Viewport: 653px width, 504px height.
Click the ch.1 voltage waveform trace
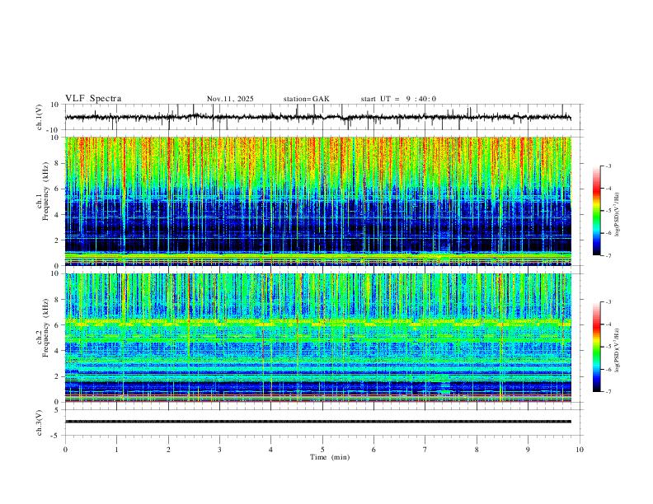[x=318, y=117]
